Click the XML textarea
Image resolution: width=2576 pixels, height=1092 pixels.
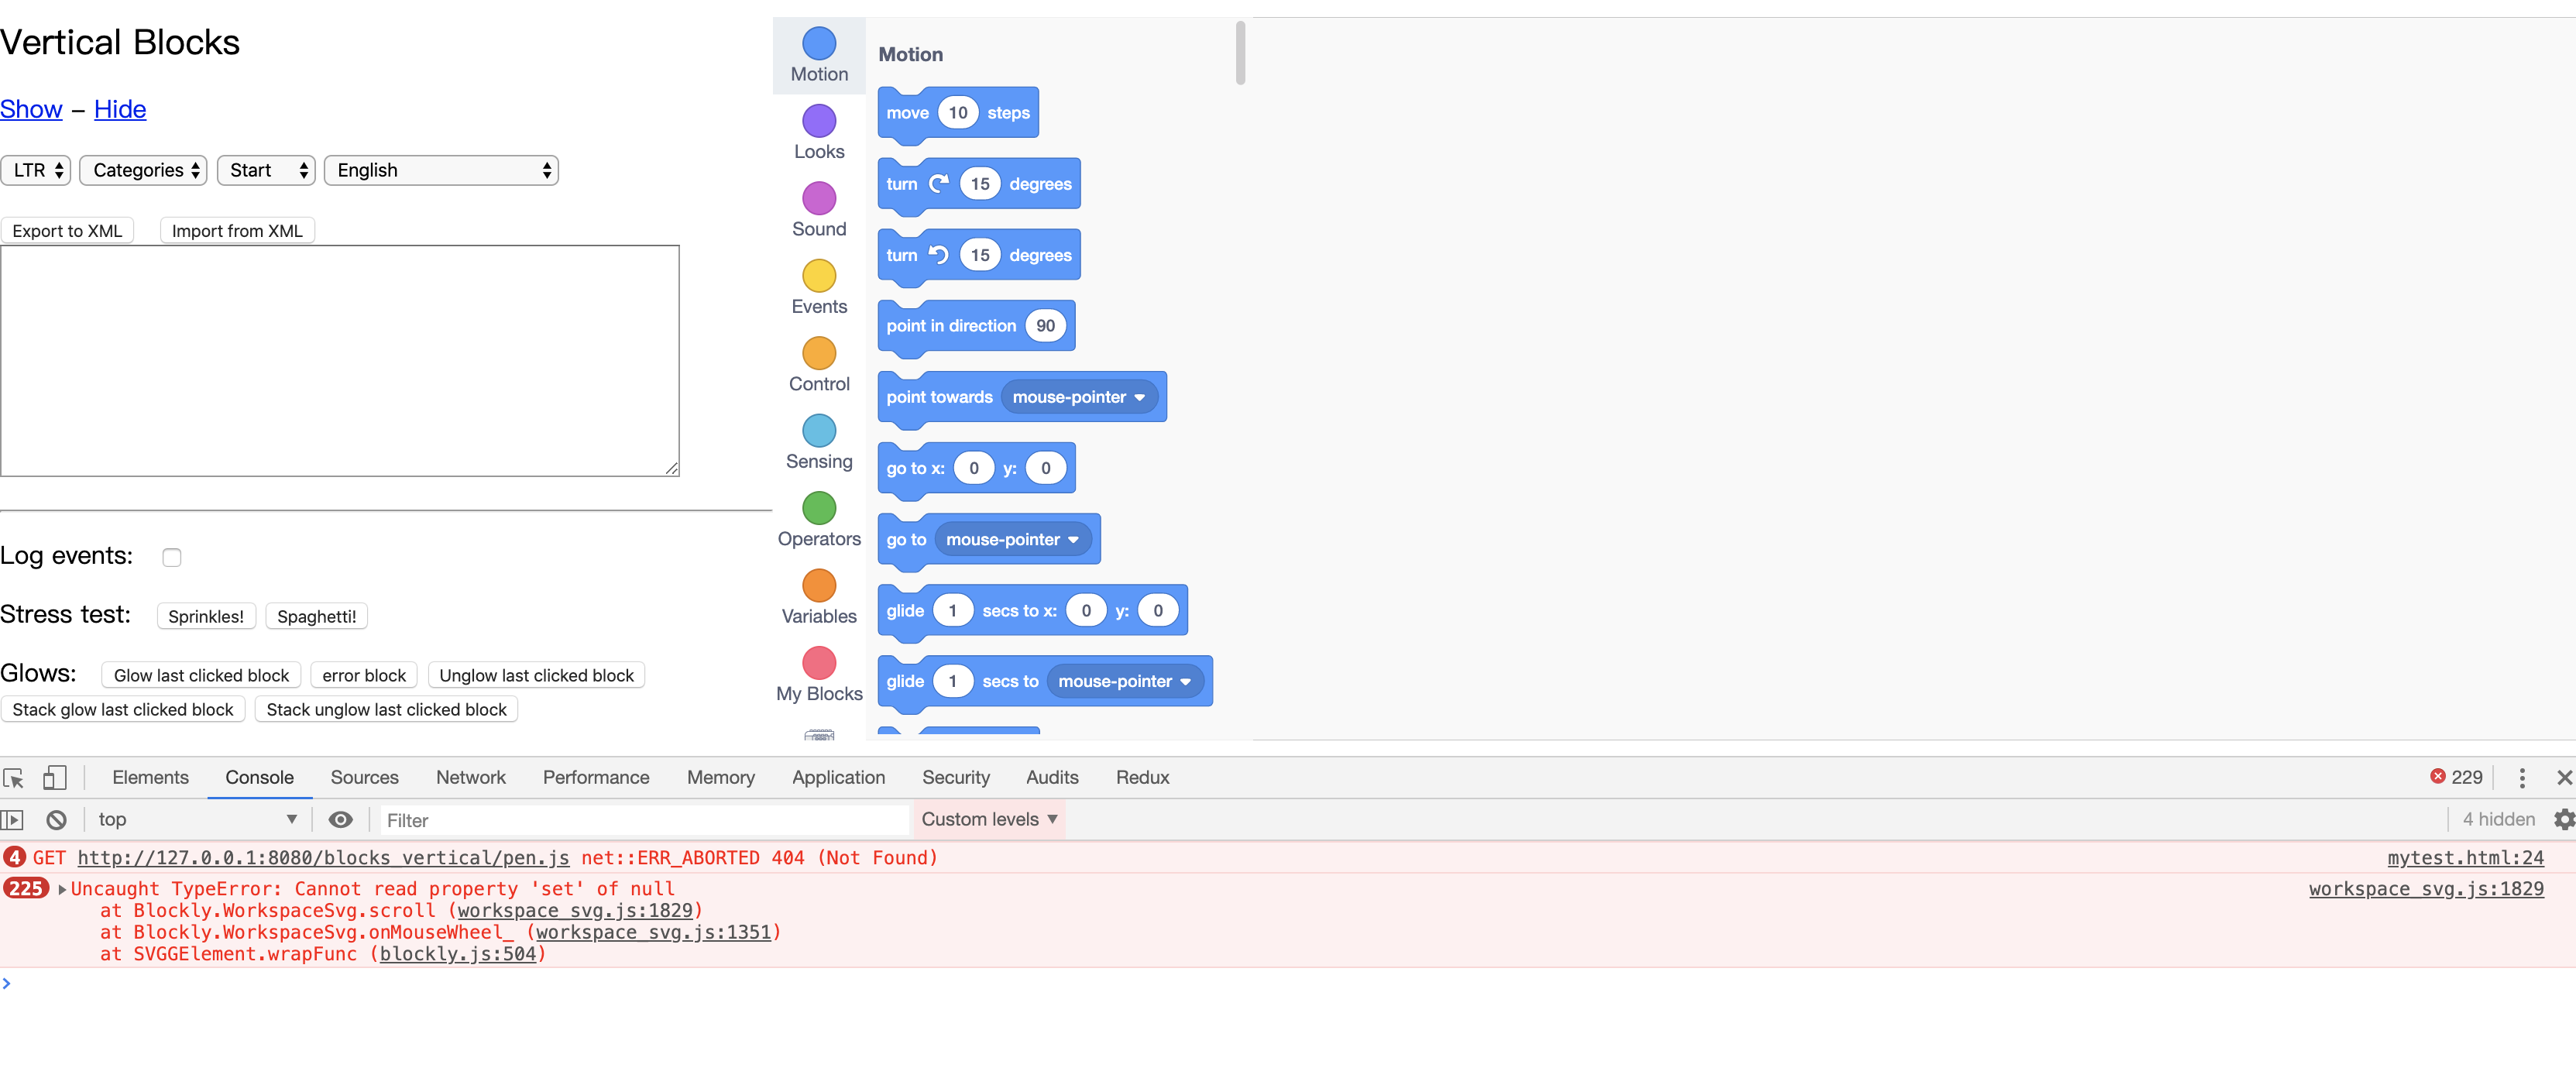pyautogui.click(x=340, y=361)
